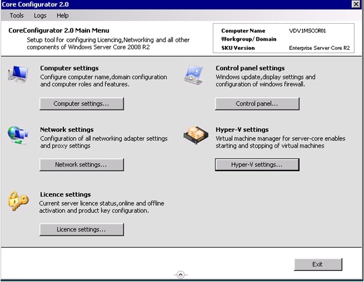Viewport: 364px width, 282px height.
Task: Expand the panel with the bottom chevron
Action: pyautogui.click(x=181, y=275)
